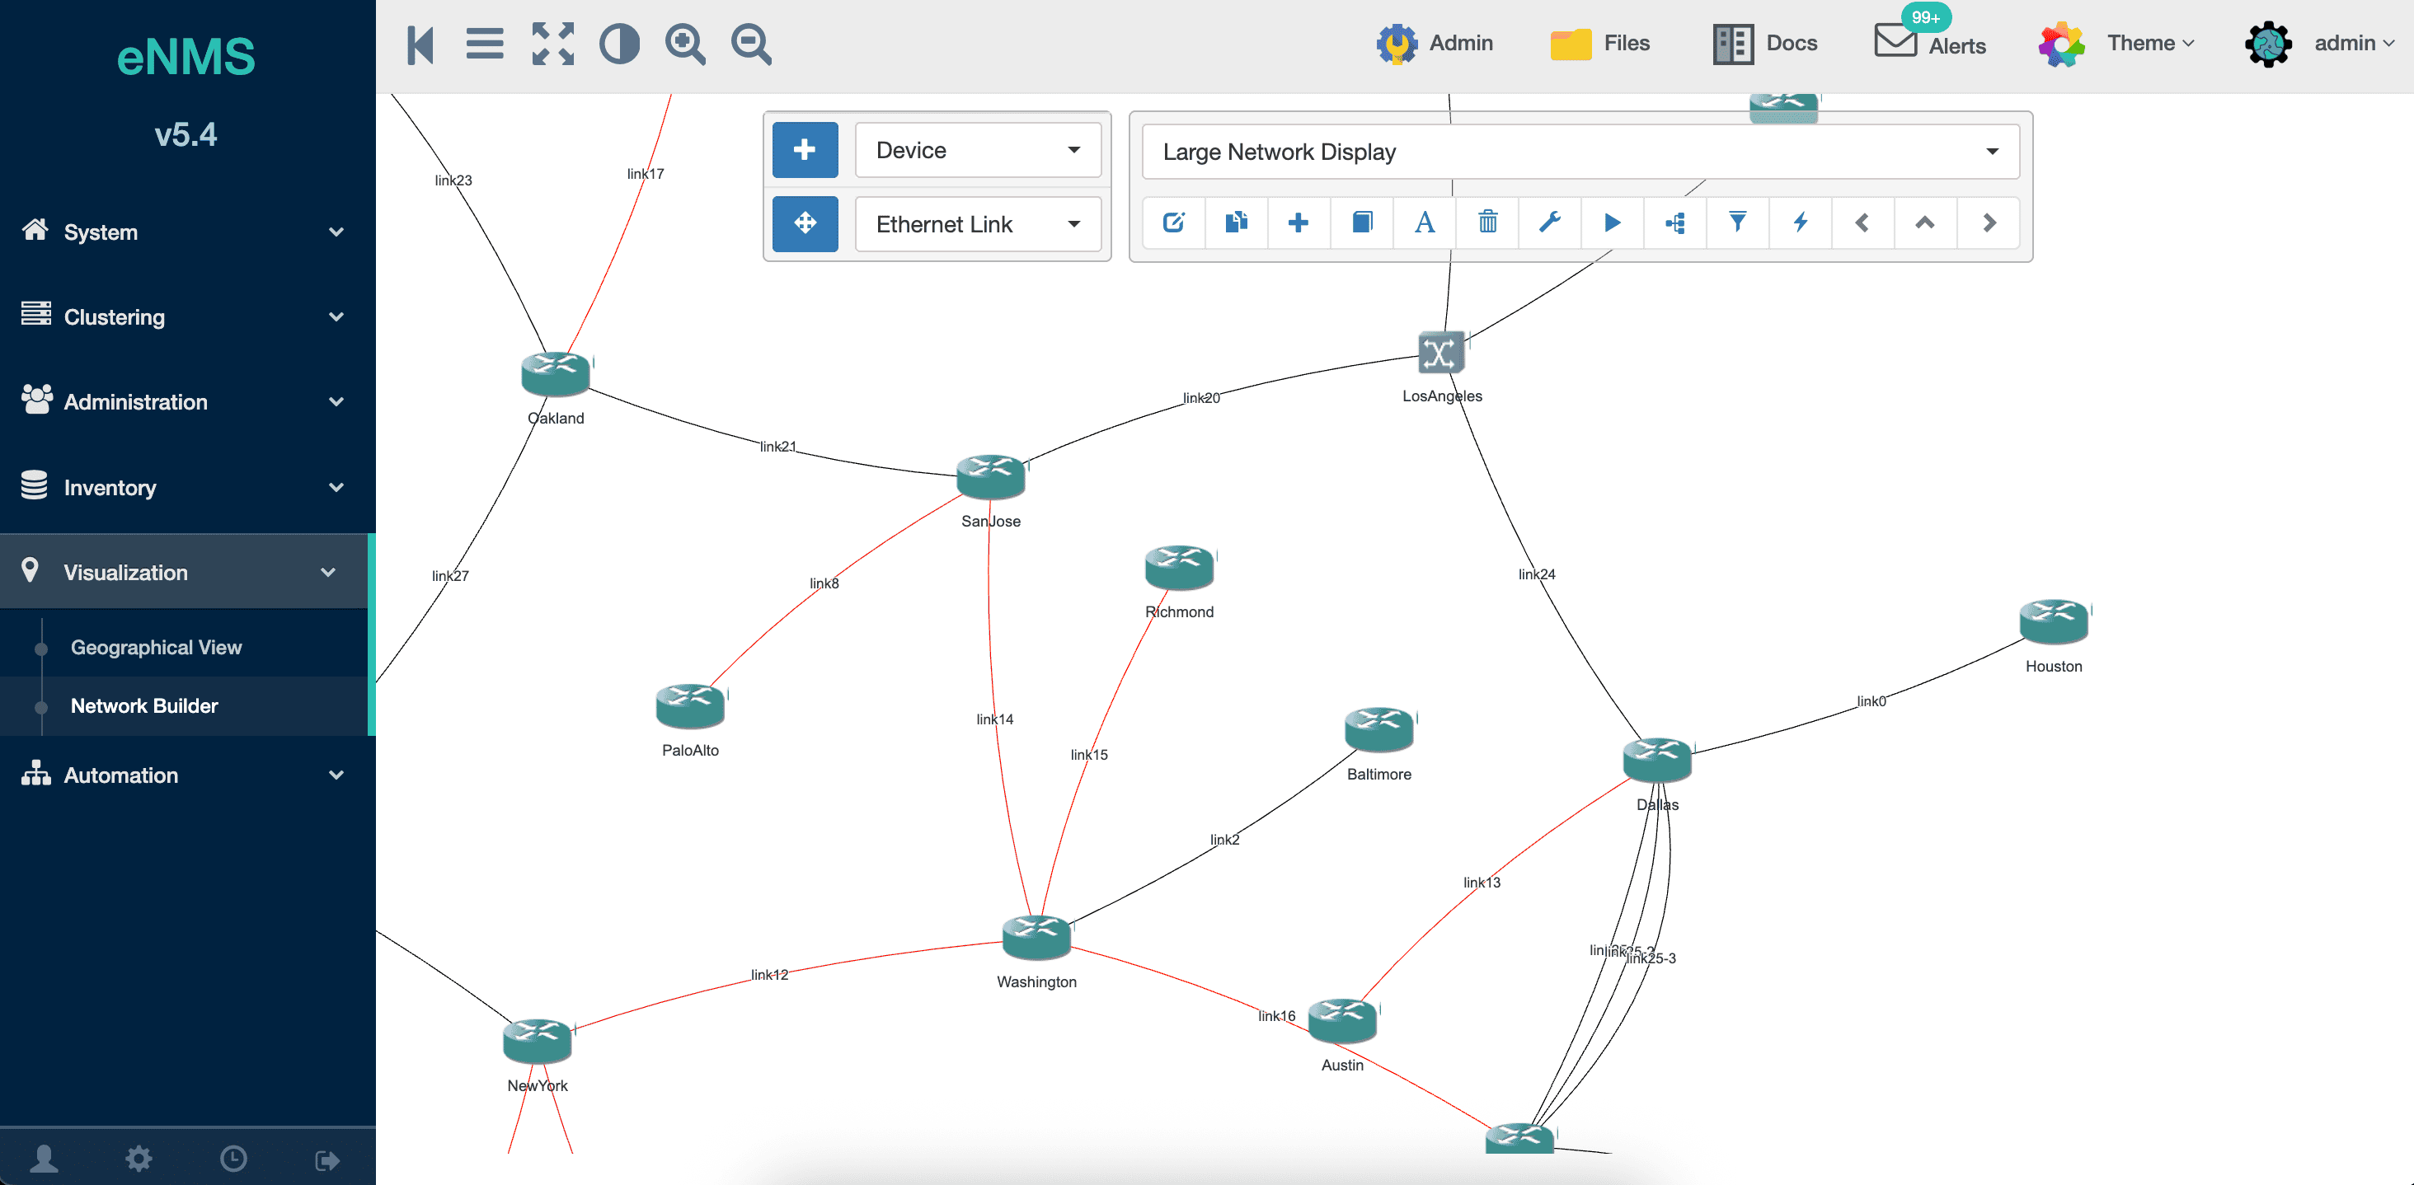This screenshot has height=1185, width=2414.
Task: Toggle the hamburger menu icon
Action: click(485, 44)
